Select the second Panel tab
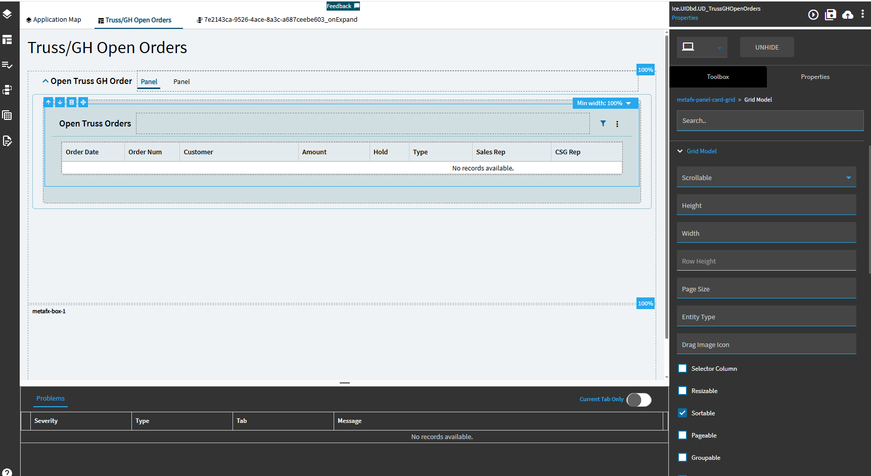The width and height of the screenshot is (871, 476). pyautogui.click(x=181, y=82)
